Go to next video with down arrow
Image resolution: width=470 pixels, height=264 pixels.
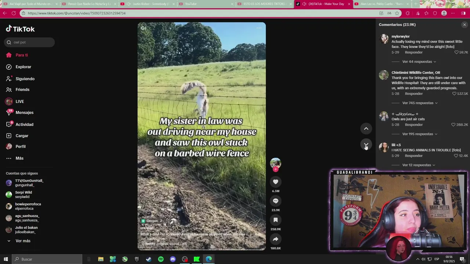366,145
